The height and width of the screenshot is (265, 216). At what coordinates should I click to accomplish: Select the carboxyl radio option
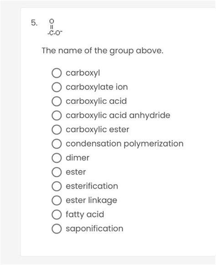coord(57,73)
